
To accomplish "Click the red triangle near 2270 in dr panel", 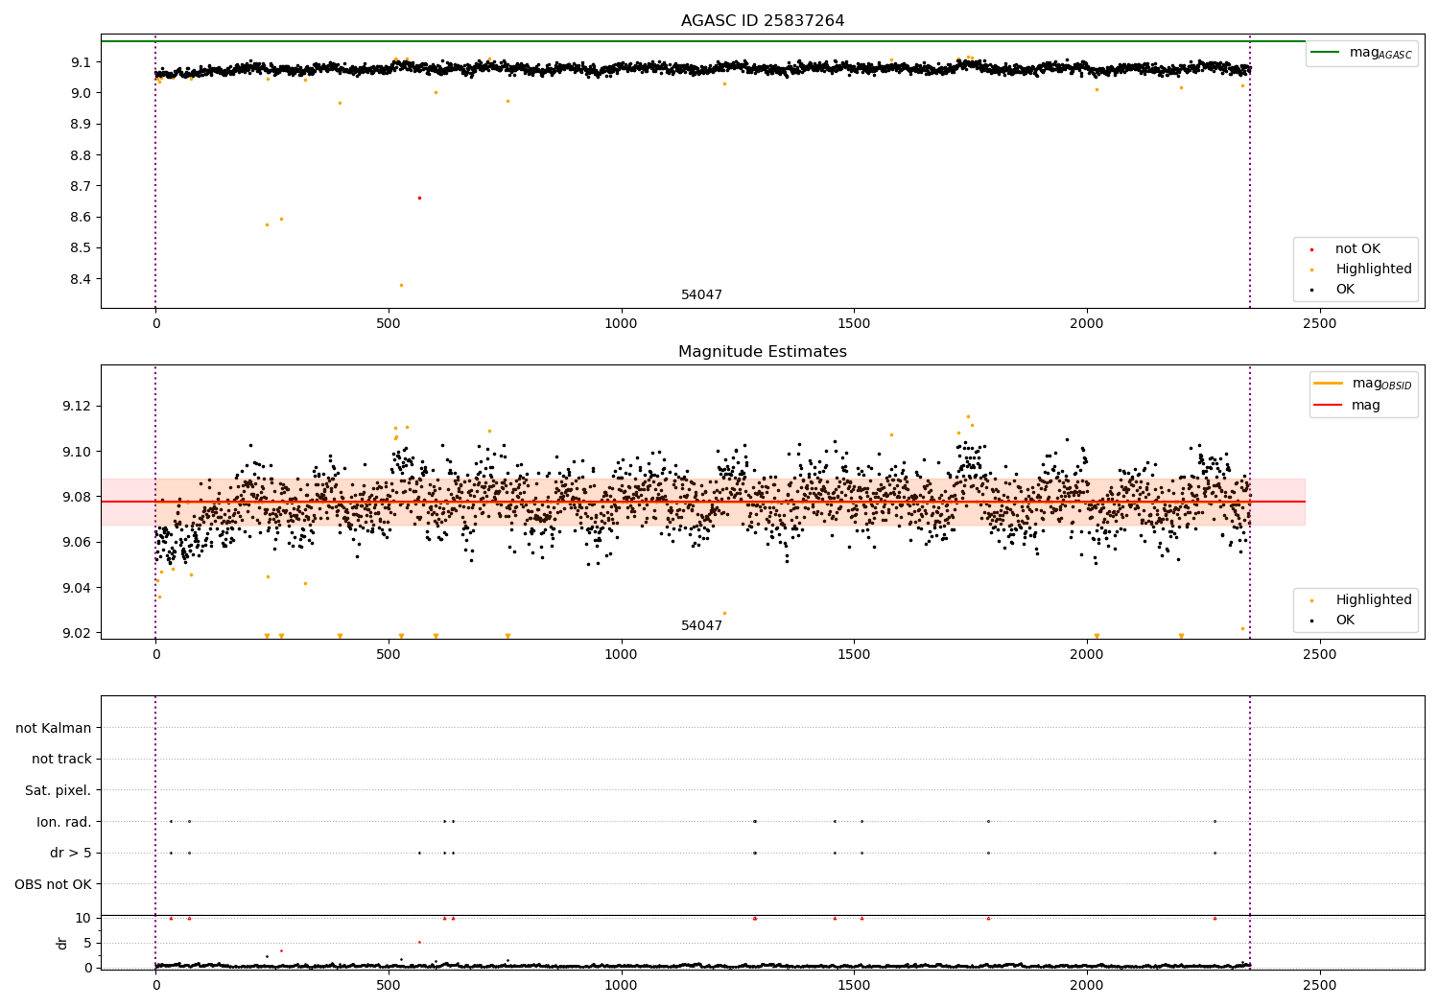I will (x=1215, y=918).
